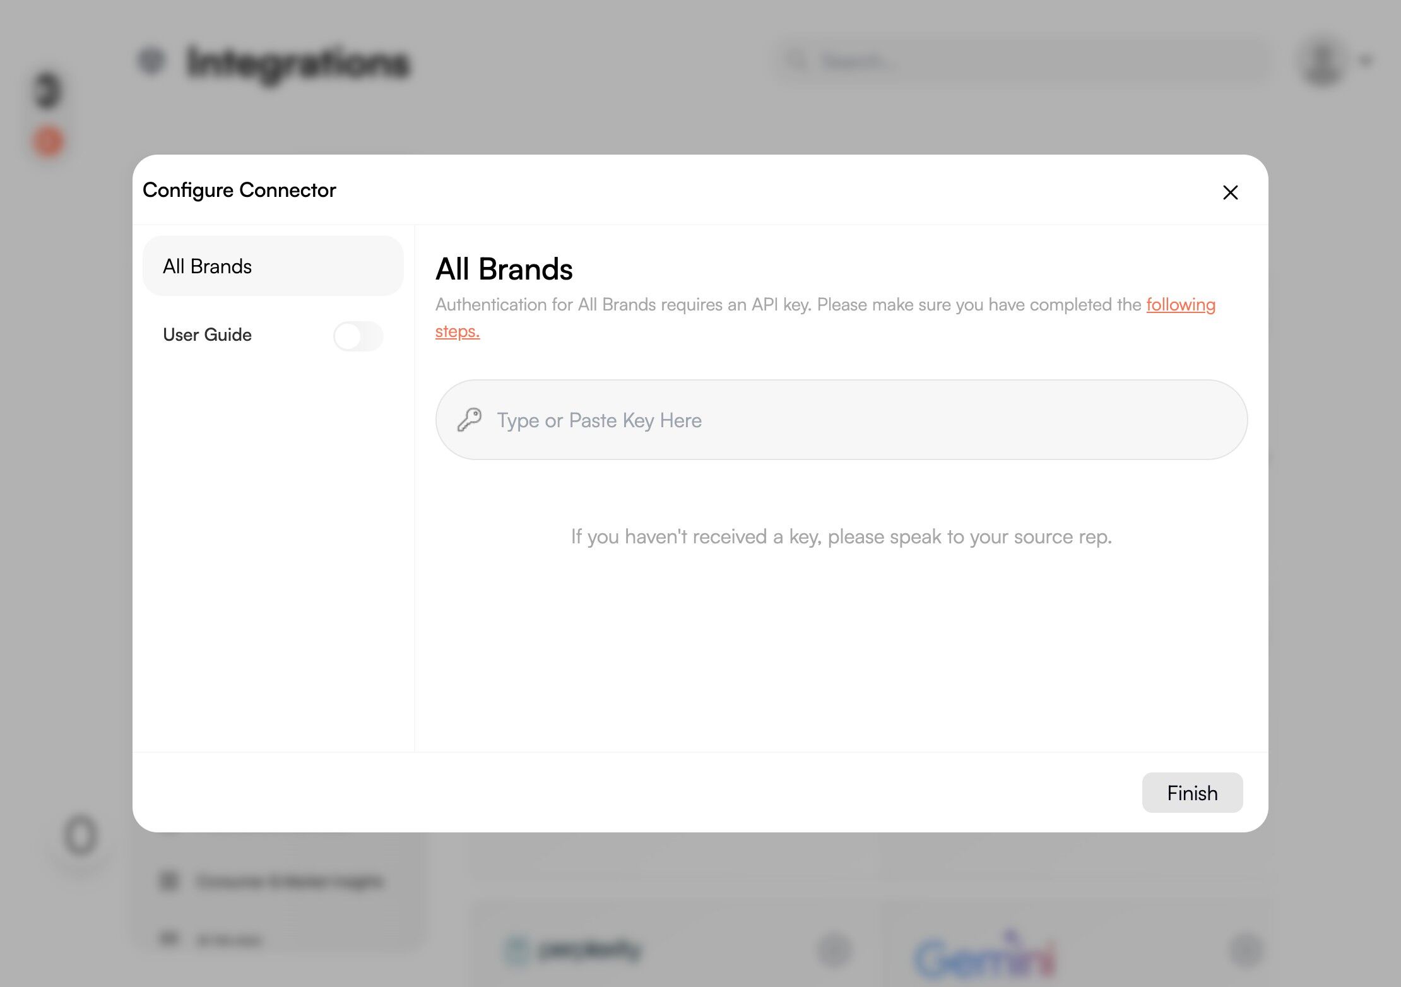Click the key icon in the input field
Screen dimensions: 1401x987
(470, 420)
